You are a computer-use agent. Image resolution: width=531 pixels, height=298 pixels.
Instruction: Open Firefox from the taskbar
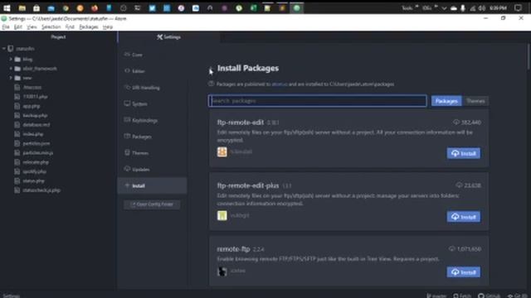pyautogui.click(x=95, y=8)
